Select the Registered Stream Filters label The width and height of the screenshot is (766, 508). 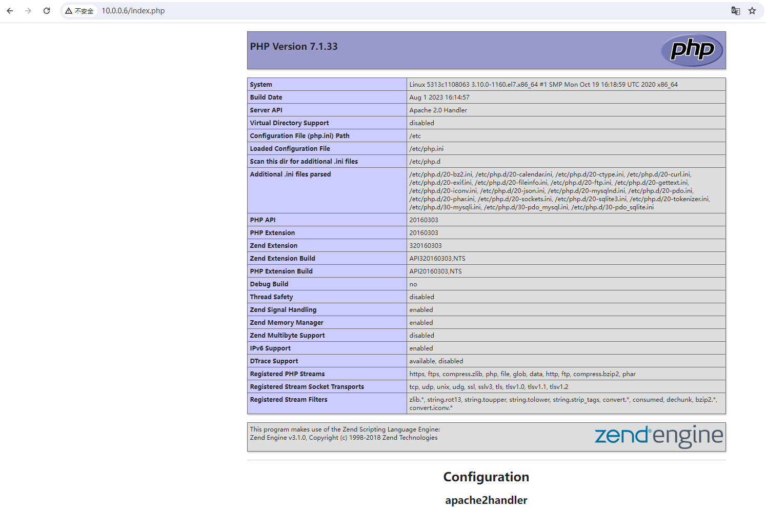click(x=289, y=400)
